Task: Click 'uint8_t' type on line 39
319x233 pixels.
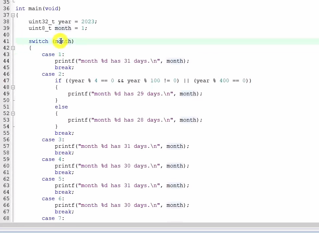Action: tap(40, 28)
